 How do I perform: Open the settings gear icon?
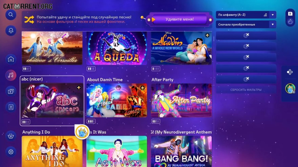[x=11, y=152]
